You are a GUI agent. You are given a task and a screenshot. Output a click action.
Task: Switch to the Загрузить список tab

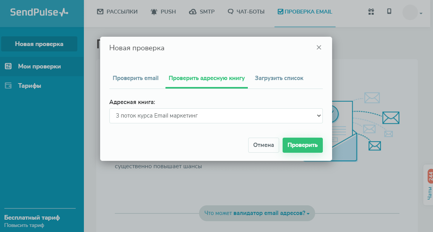tap(279, 78)
